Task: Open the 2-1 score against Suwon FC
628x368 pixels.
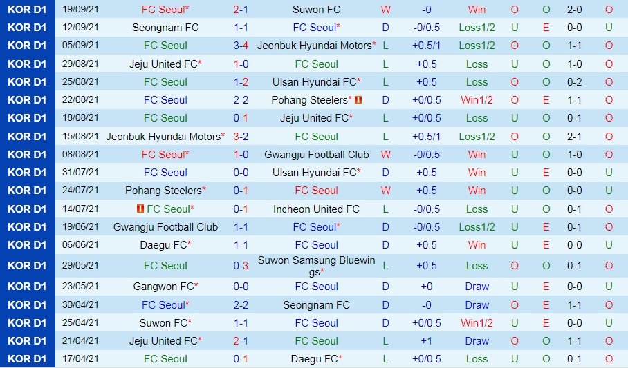Action: click(241, 10)
